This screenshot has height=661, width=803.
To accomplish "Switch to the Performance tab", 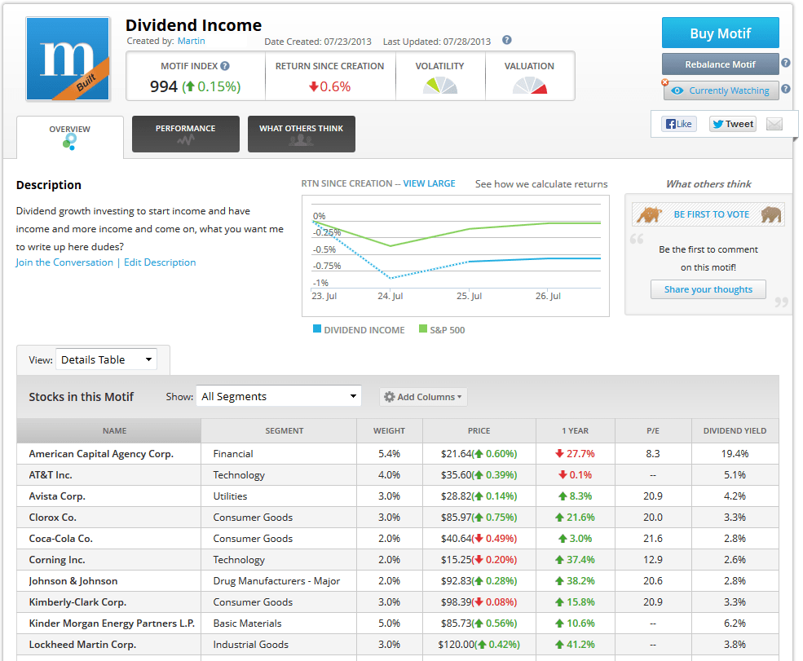I will [x=185, y=134].
